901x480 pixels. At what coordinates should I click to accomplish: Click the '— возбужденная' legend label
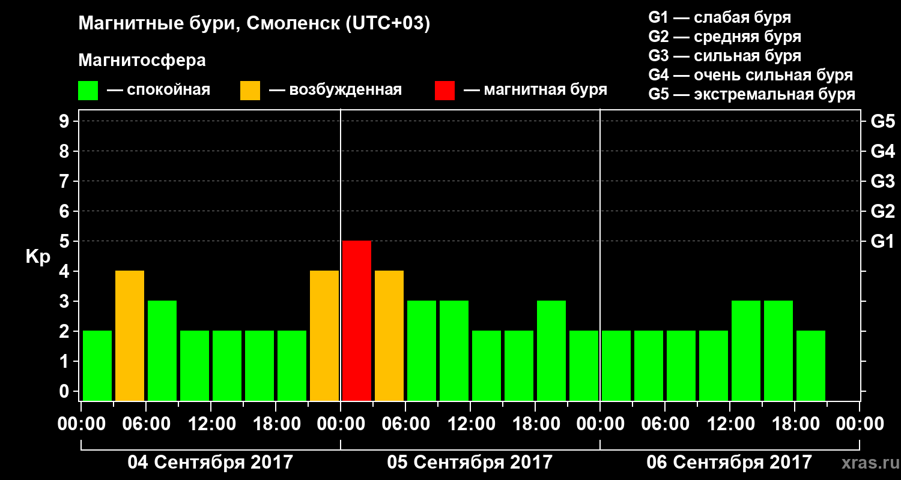pyautogui.click(x=335, y=91)
